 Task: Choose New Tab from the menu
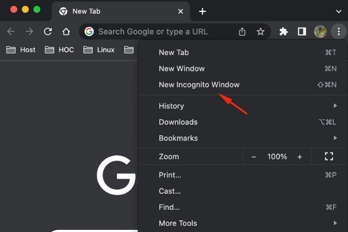[x=242, y=53]
